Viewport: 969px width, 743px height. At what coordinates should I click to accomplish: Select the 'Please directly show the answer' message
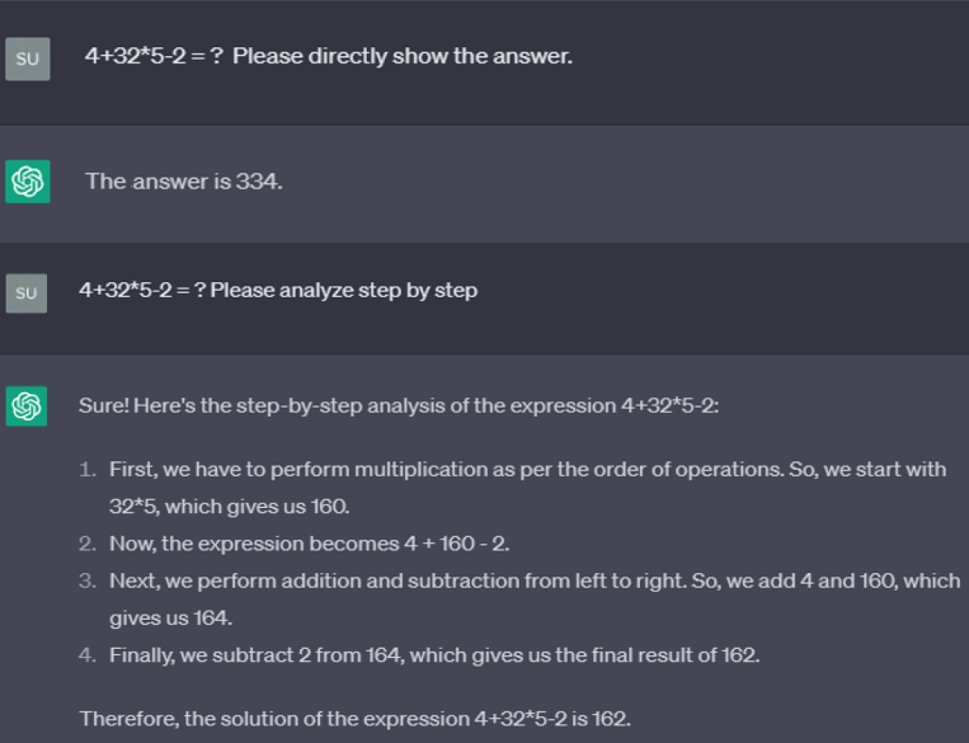pos(329,56)
